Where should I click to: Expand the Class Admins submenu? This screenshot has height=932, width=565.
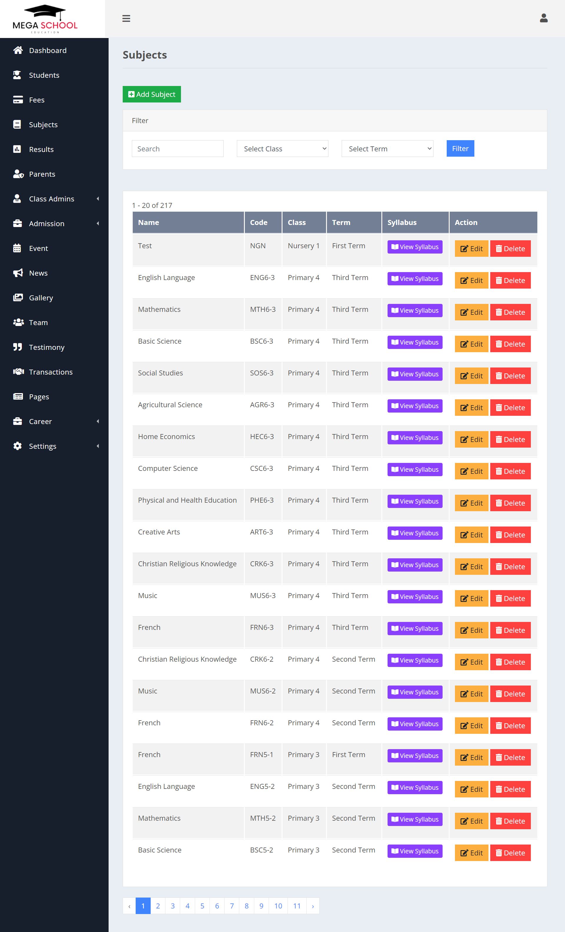(x=97, y=199)
